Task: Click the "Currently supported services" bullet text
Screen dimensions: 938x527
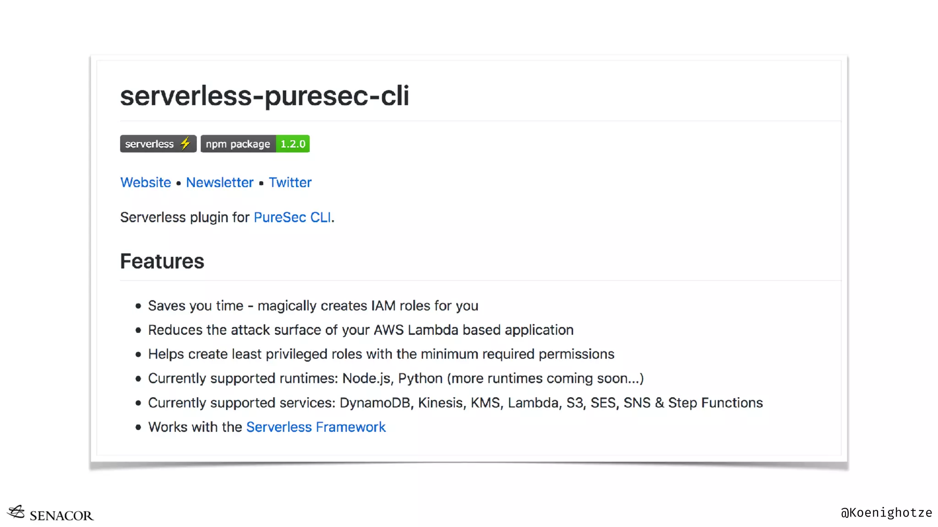Action: coord(455,403)
